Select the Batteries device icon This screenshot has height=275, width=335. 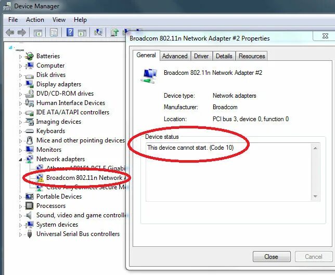[x=29, y=56]
